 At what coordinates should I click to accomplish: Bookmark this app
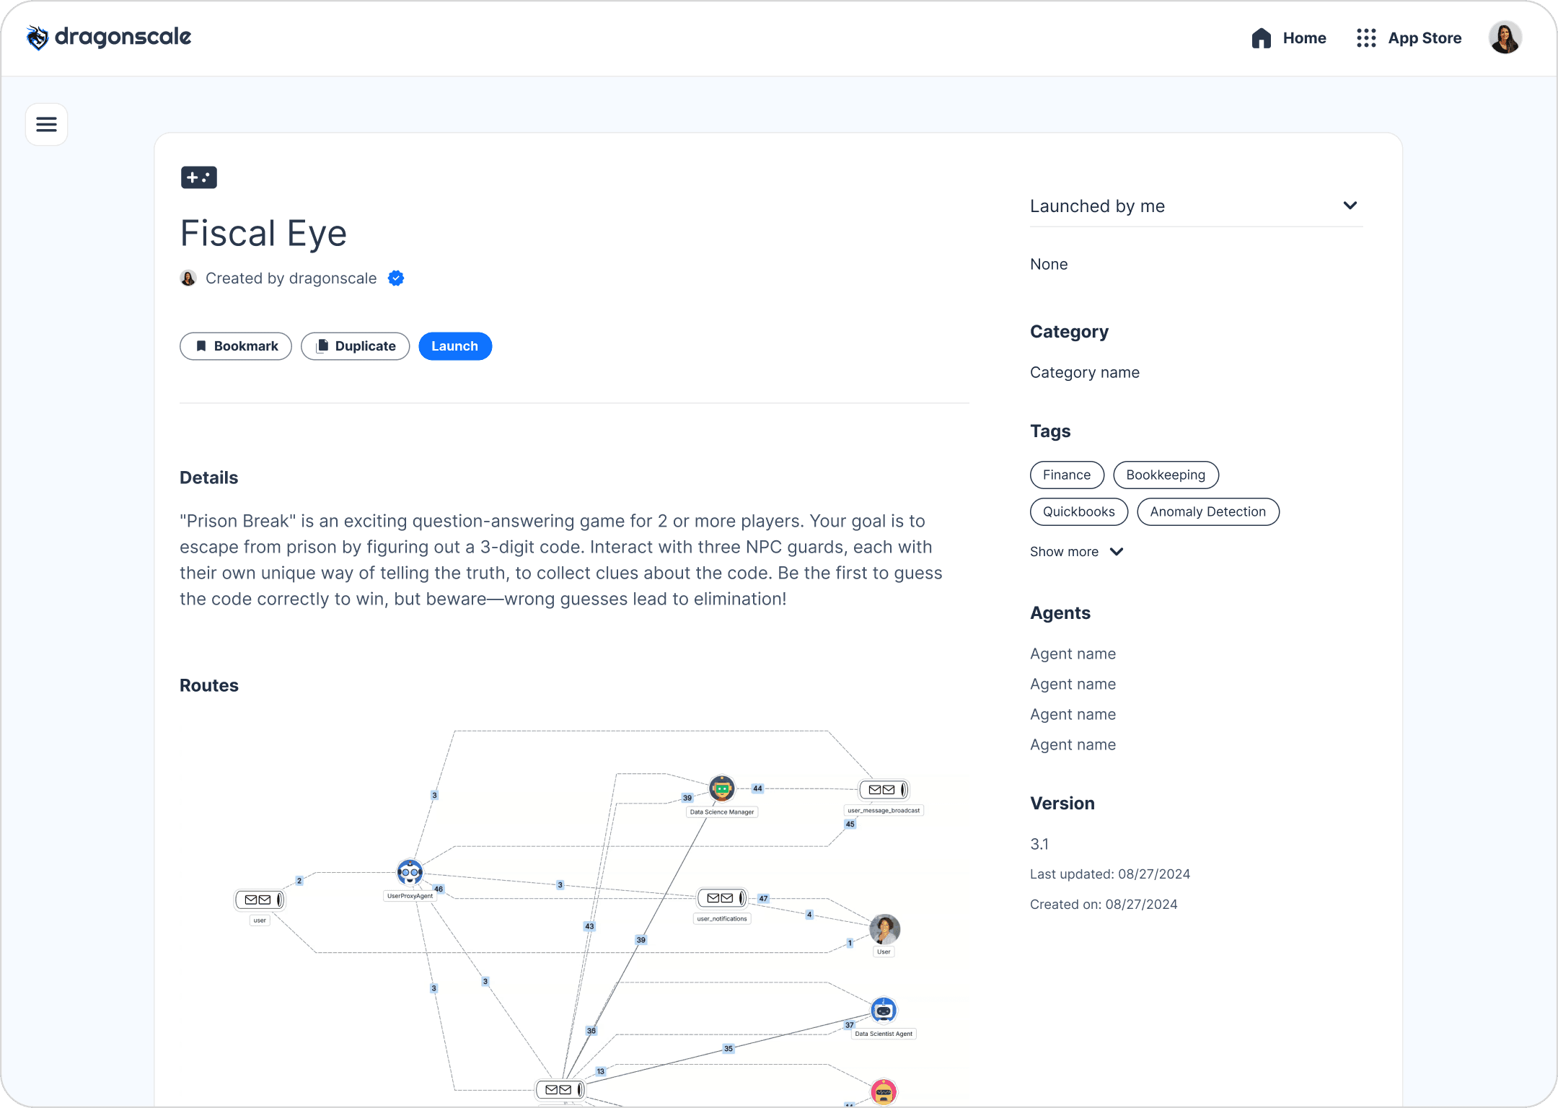pos(236,346)
